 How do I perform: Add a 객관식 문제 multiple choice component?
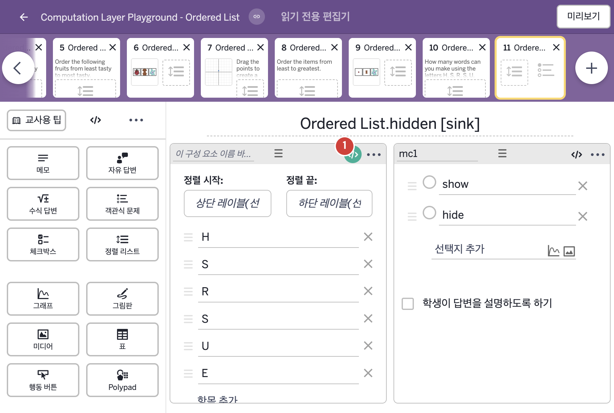pos(122,204)
